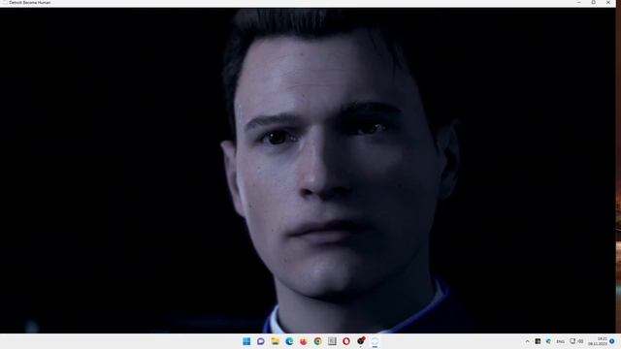Switch the ENG input language
The height and width of the screenshot is (349, 621).
point(560,341)
